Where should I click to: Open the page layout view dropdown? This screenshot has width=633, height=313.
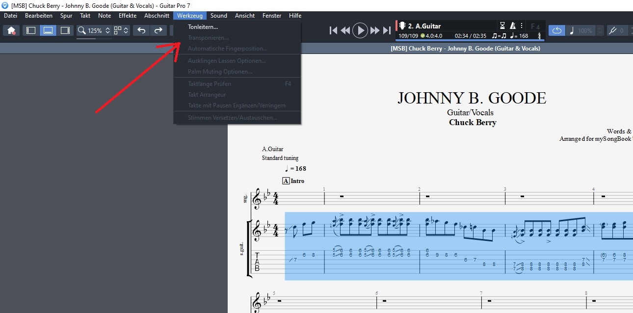(121, 30)
